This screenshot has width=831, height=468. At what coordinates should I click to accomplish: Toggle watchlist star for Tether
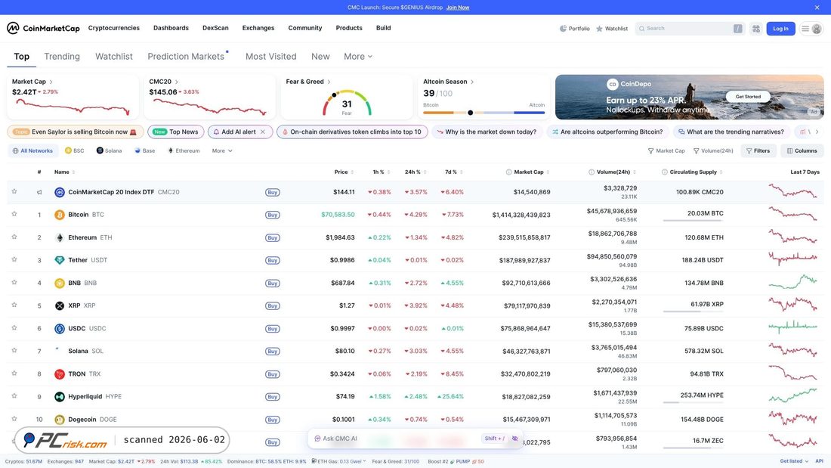[x=14, y=259]
